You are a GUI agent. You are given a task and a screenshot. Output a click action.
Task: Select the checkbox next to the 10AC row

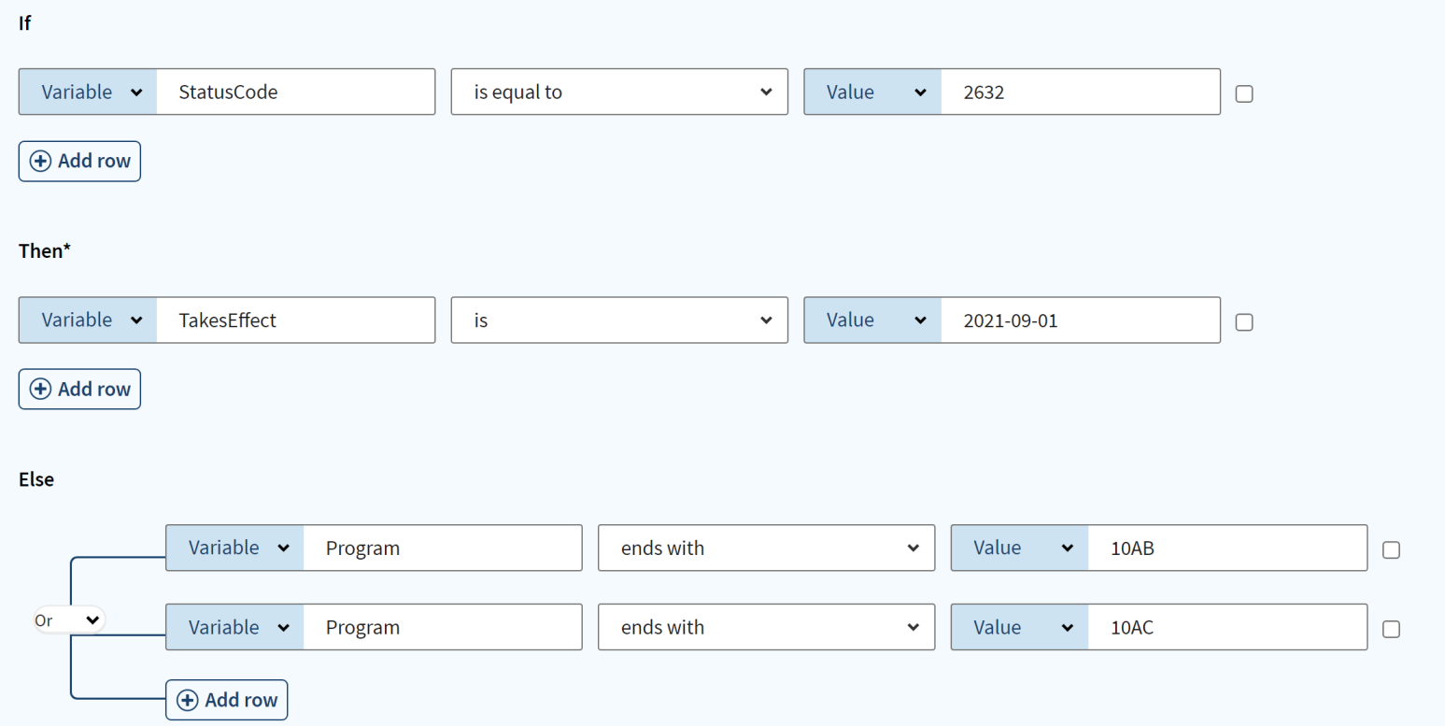[x=1391, y=629]
